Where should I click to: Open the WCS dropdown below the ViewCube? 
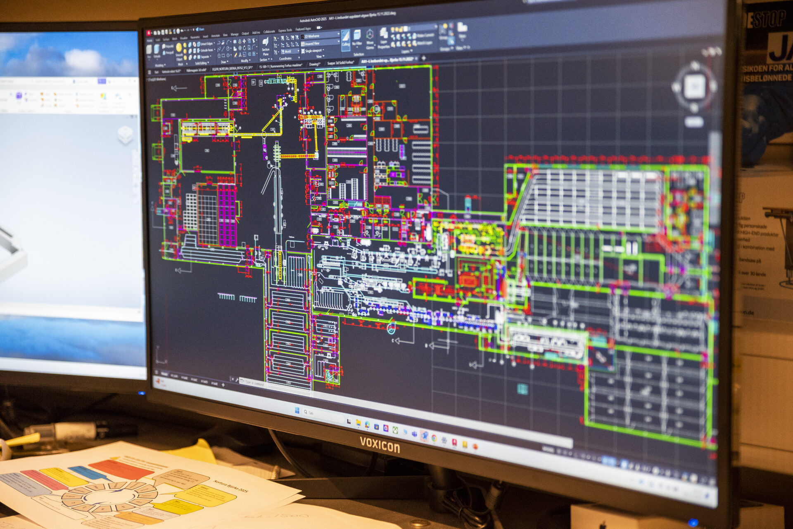click(694, 121)
